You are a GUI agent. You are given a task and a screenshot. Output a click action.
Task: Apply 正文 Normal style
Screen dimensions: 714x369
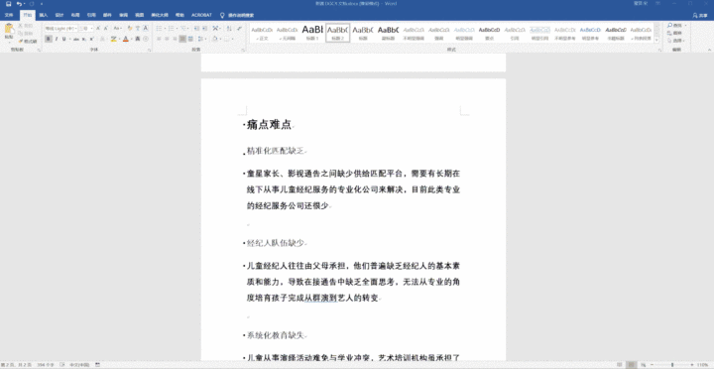pos(262,33)
